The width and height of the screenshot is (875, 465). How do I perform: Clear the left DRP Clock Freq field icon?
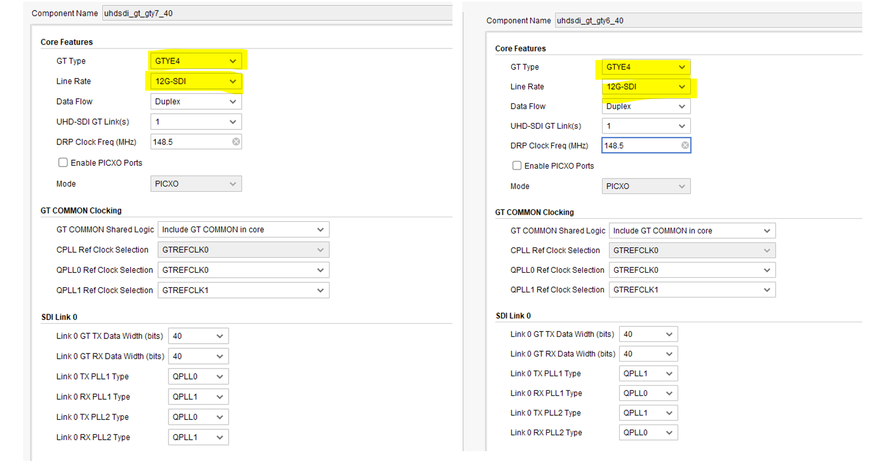236,142
